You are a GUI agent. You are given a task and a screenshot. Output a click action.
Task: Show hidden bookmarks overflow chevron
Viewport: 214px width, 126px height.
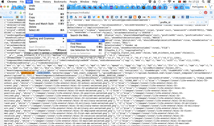[212, 17]
